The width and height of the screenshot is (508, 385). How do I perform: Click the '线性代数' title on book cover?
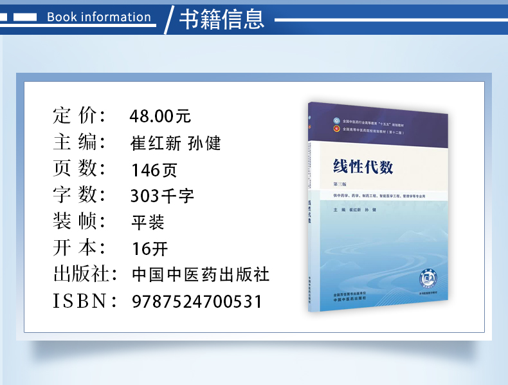(363, 167)
